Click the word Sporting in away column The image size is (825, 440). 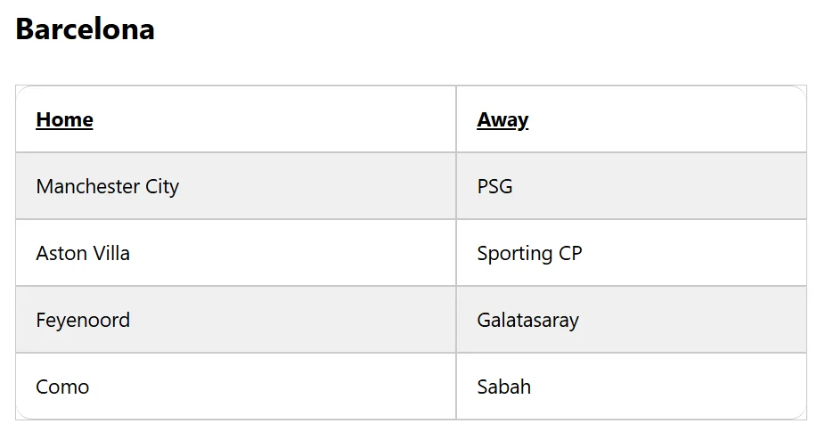pyautogui.click(x=515, y=254)
